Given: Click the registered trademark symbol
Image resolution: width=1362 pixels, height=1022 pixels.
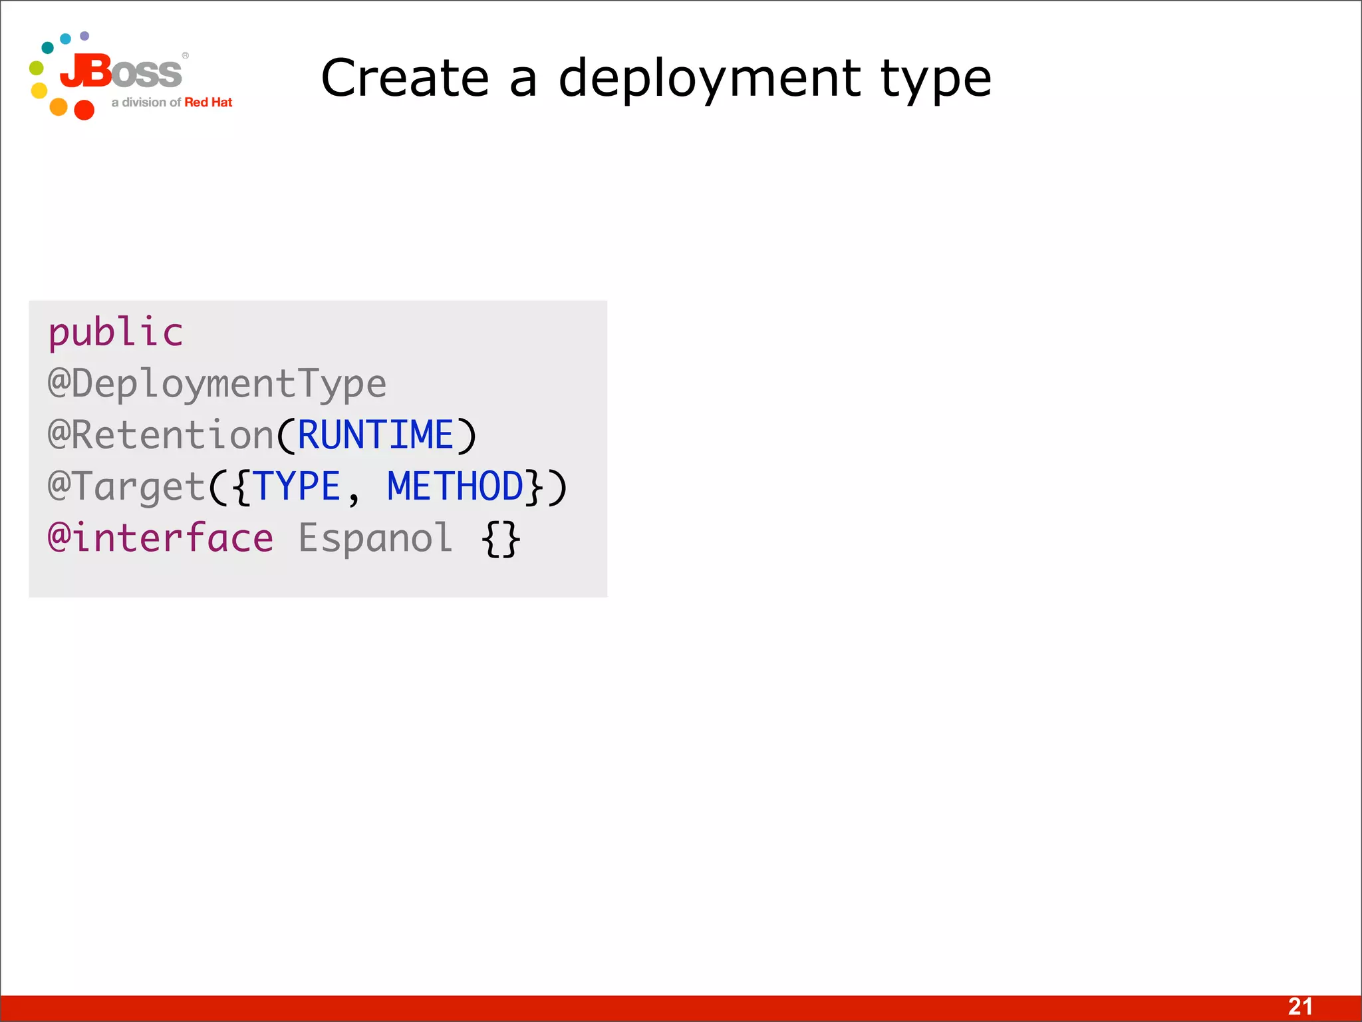Looking at the screenshot, I should pos(186,56).
